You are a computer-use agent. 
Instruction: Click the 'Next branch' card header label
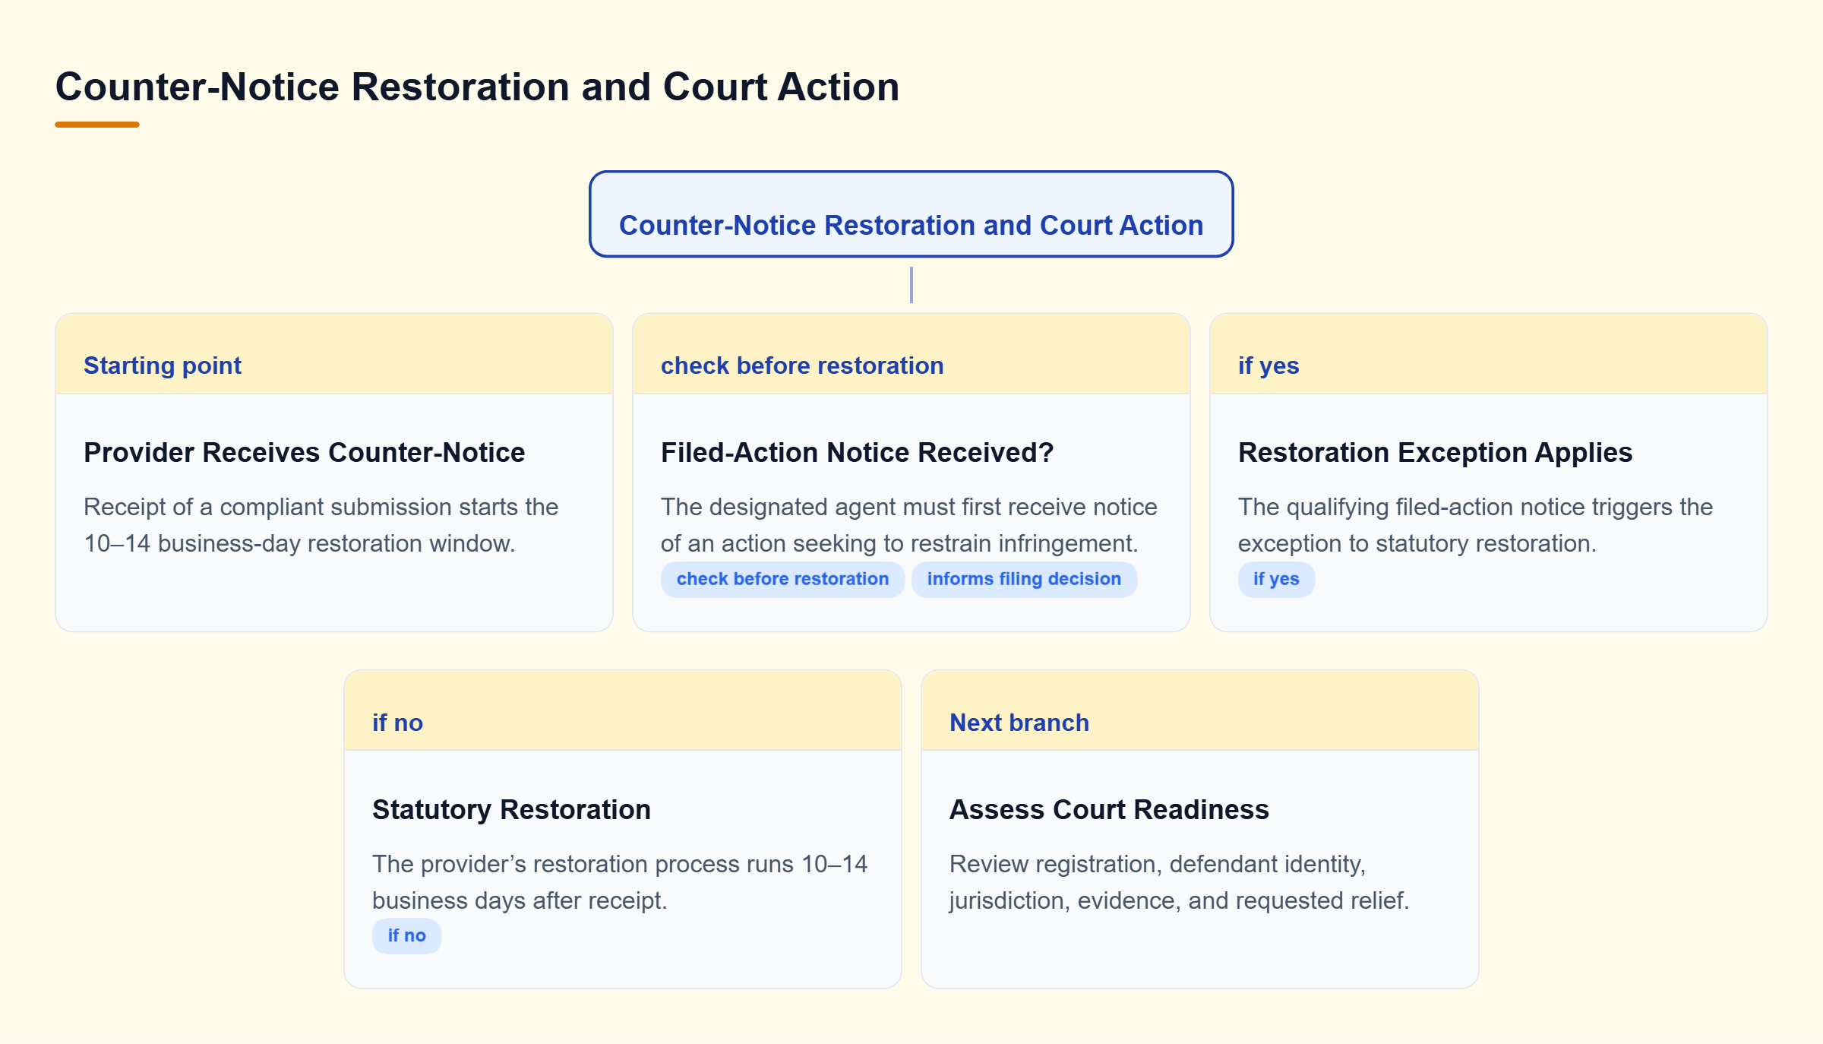1019,723
